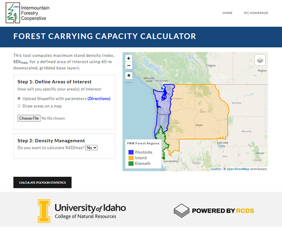Open the map layers control
Viewport: 282px width, 228px height.
click(x=260, y=60)
